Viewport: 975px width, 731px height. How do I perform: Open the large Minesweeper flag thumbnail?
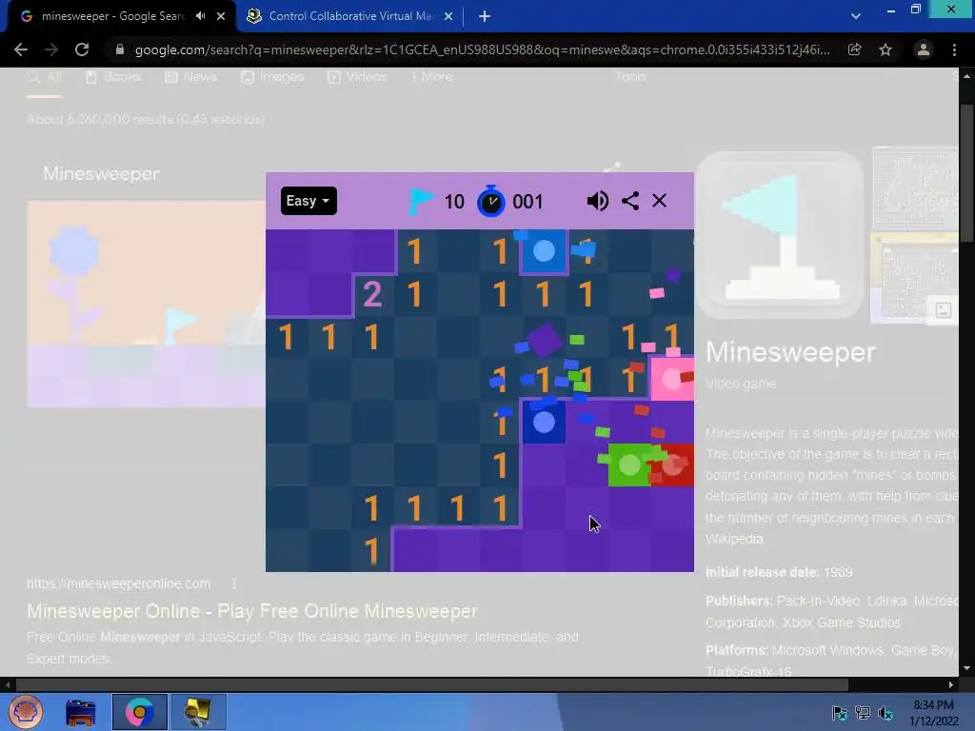(781, 235)
